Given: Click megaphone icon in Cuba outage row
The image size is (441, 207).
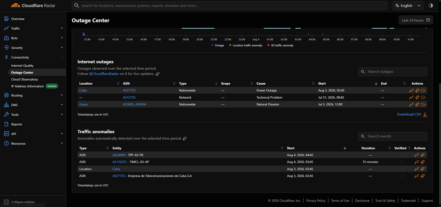Looking at the screenshot, I should point(417,90).
